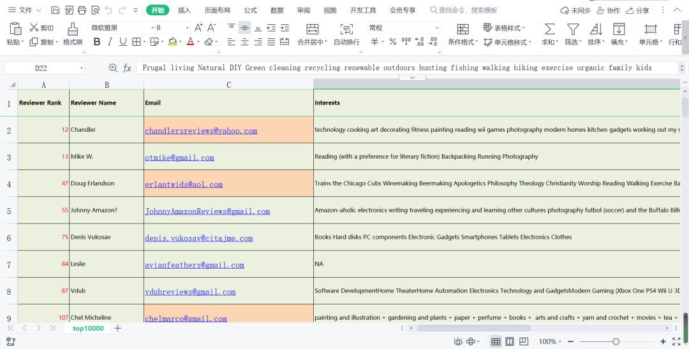689x349 pixels.
Task: Click the Format Painter brush icon
Action: pos(73,29)
